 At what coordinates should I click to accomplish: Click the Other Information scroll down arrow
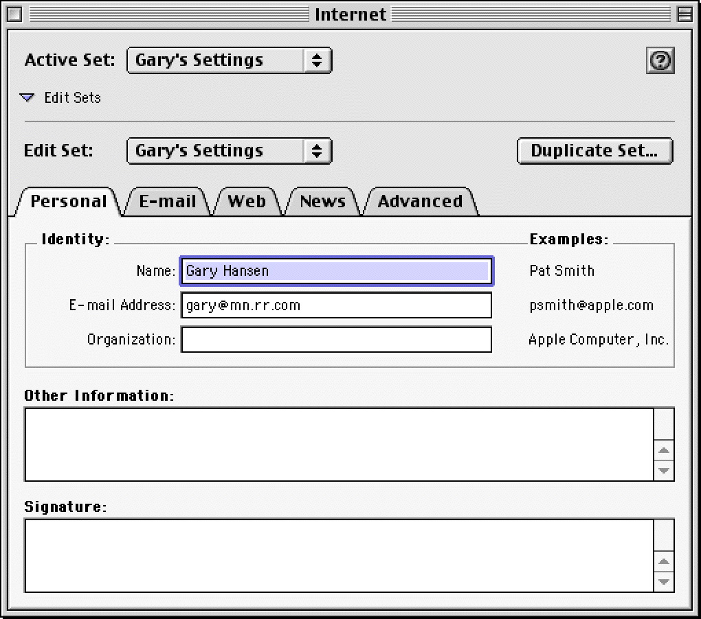664,470
